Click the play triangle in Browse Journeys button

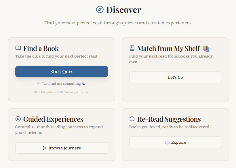click(44, 148)
